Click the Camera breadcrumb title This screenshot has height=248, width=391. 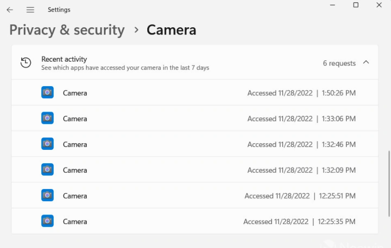(x=171, y=30)
